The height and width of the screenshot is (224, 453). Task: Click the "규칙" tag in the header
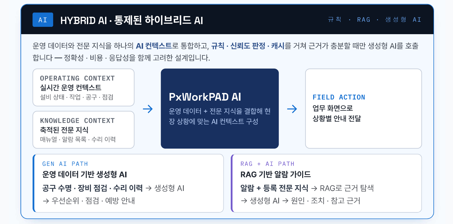[x=335, y=20]
